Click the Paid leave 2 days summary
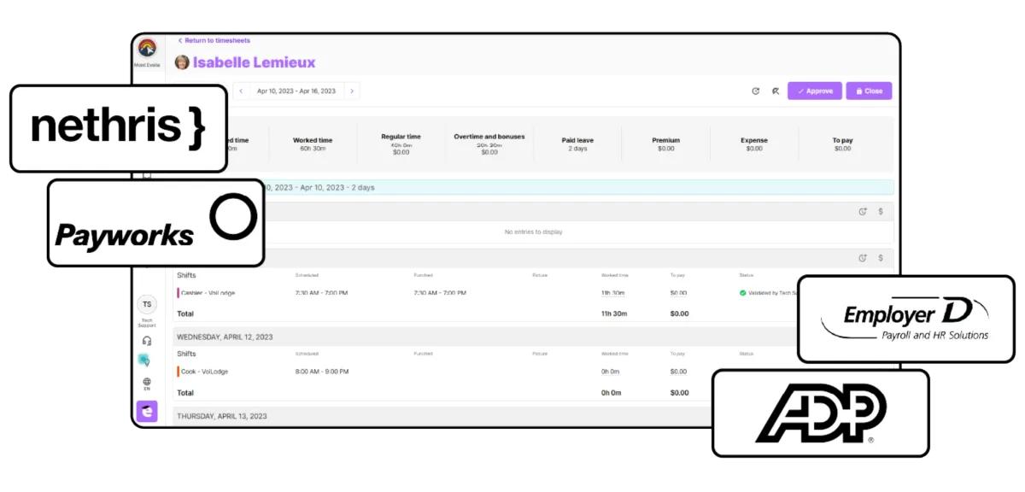This screenshot has height=492, width=1025. pos(577,144)
